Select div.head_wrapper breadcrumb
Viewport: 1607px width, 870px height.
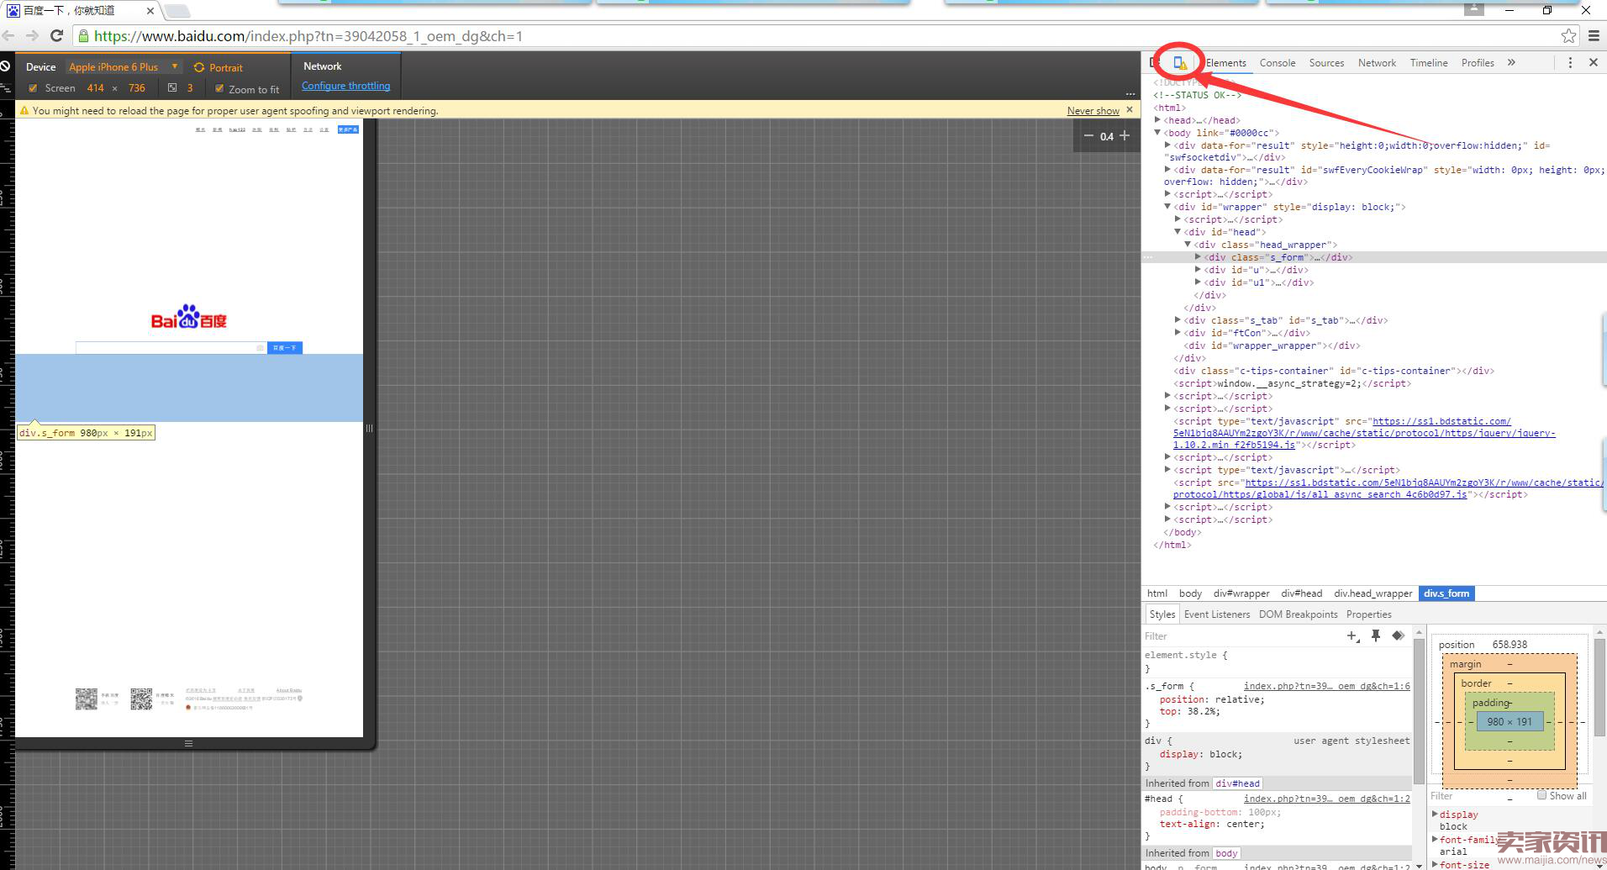[x=1373, y=593]
